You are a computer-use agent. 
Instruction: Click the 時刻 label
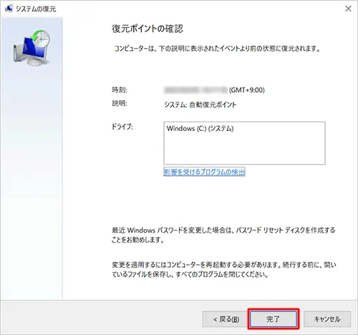pos(120,90)
